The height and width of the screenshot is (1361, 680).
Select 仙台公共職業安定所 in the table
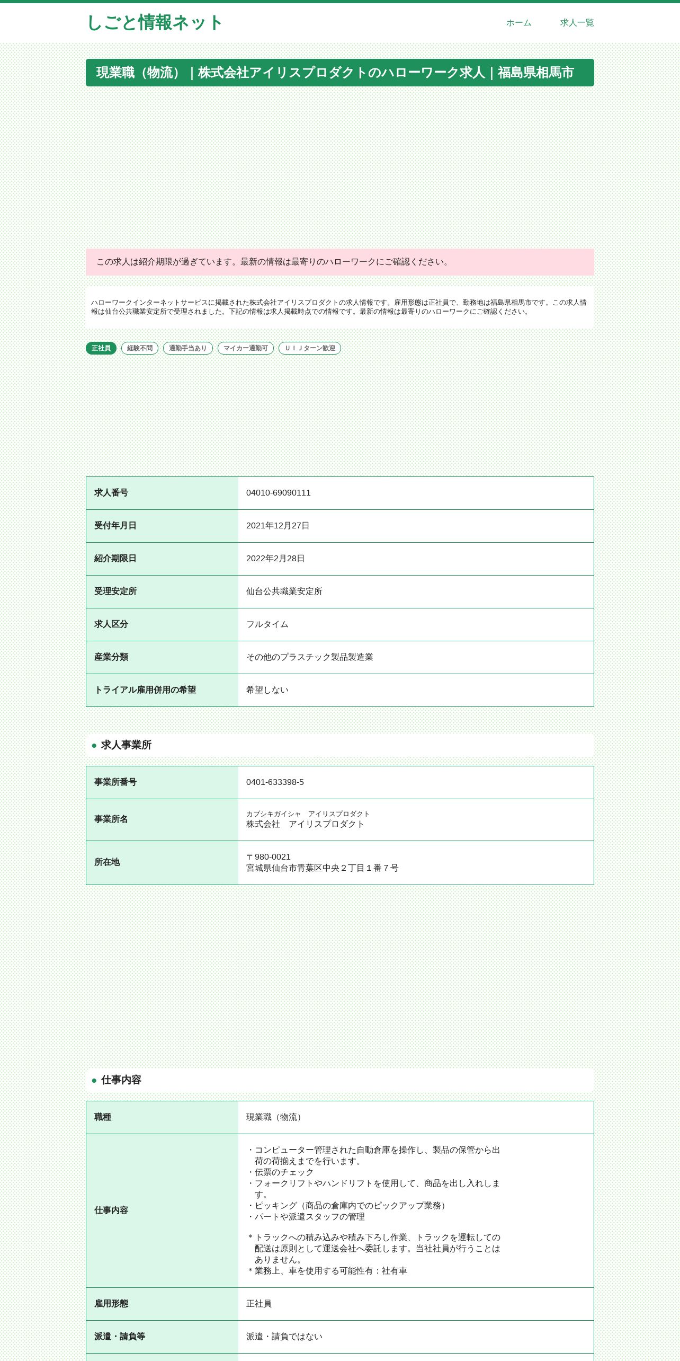(284, 591)
